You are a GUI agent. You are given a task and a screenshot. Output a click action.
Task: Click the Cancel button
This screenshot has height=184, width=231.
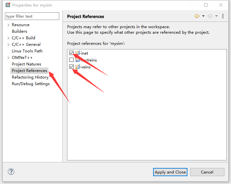click(x=207, y=172)
